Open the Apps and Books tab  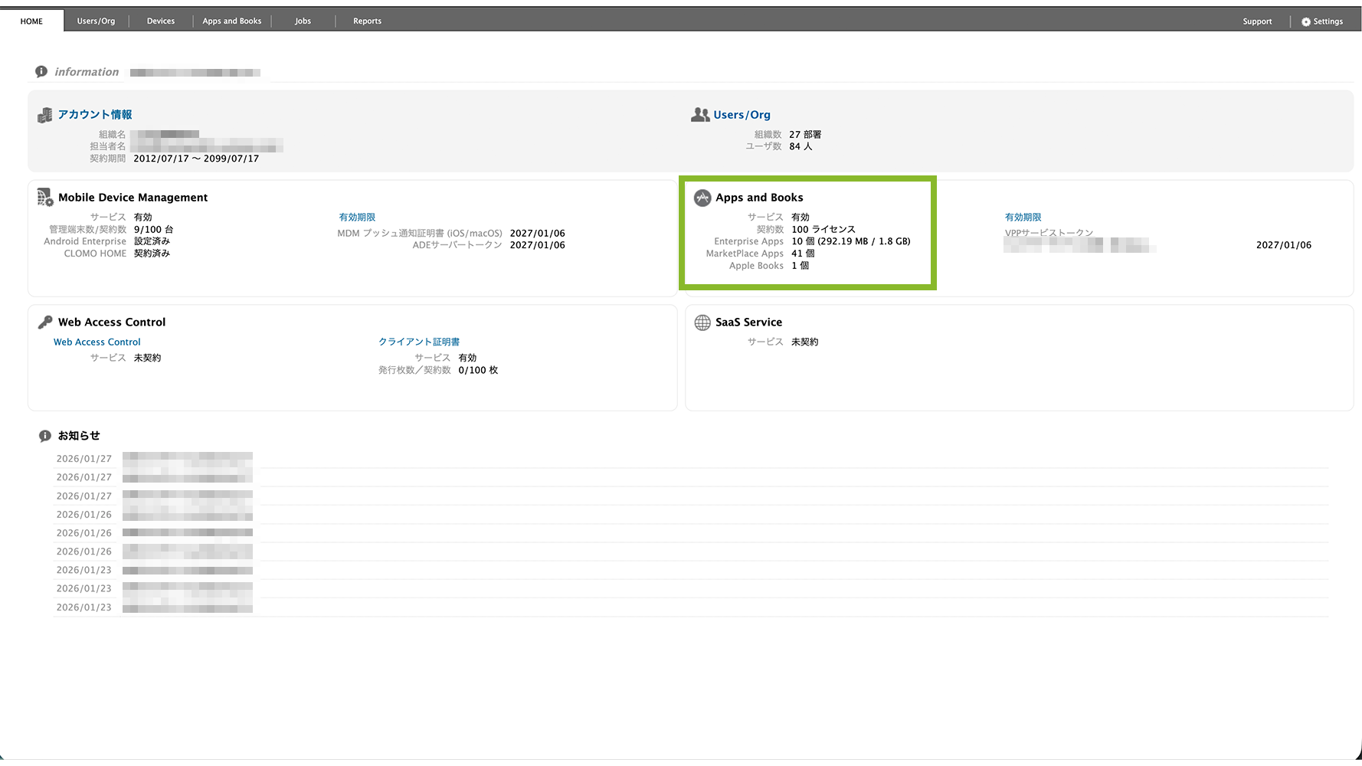(232, 21)
